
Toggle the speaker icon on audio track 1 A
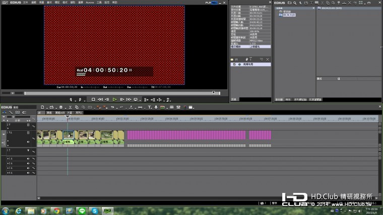[28, 159]
